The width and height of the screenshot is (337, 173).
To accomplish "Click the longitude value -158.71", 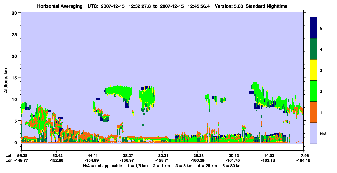I will click(x=162, y=160).
